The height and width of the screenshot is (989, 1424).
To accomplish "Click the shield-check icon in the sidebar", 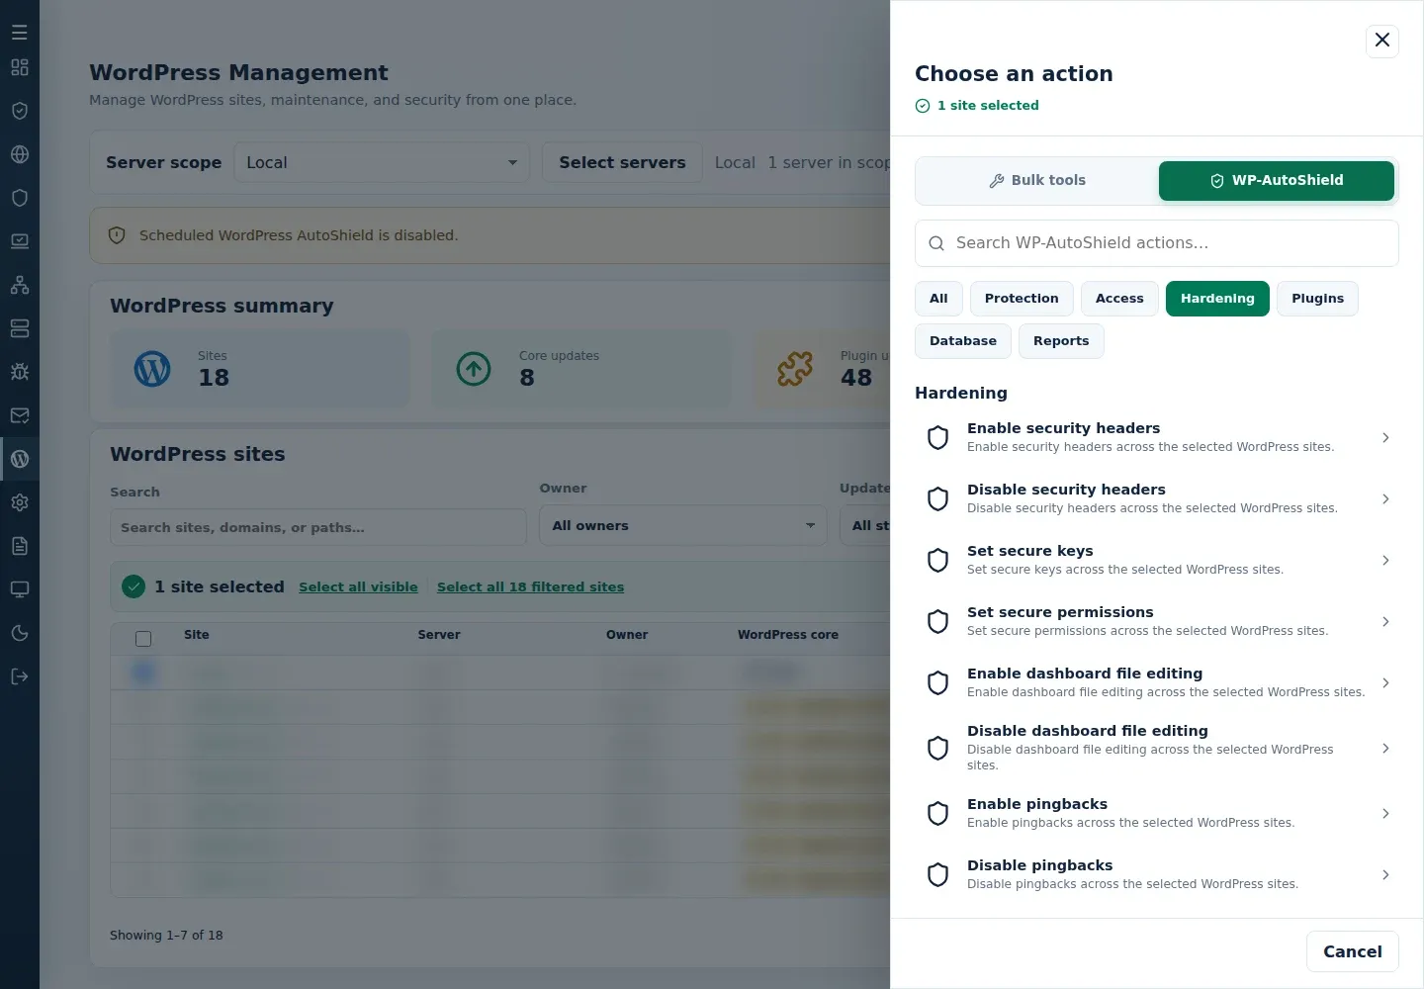I will (20, 111).
